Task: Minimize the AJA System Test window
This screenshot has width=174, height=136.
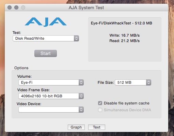Action: [16, 7]
